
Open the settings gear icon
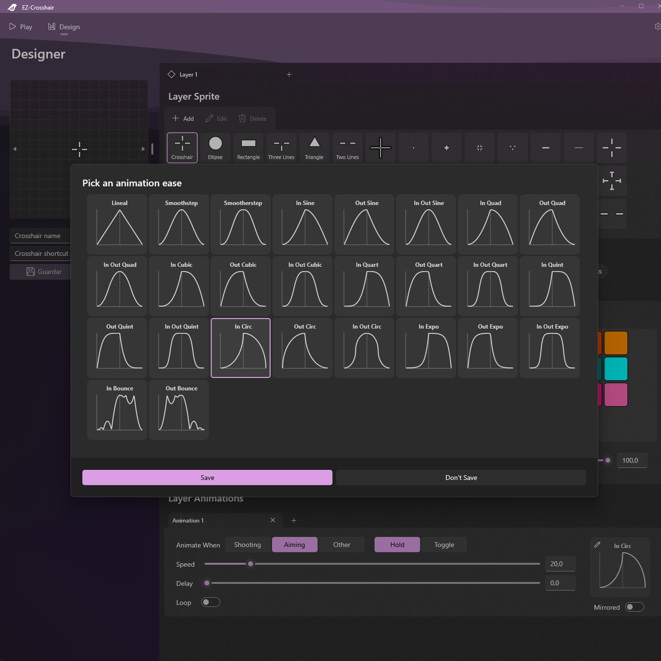(x=657, y=27)
